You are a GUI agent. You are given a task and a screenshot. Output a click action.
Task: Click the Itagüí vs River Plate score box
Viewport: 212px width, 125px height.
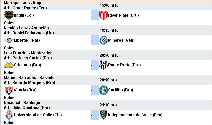click(95, 15)
